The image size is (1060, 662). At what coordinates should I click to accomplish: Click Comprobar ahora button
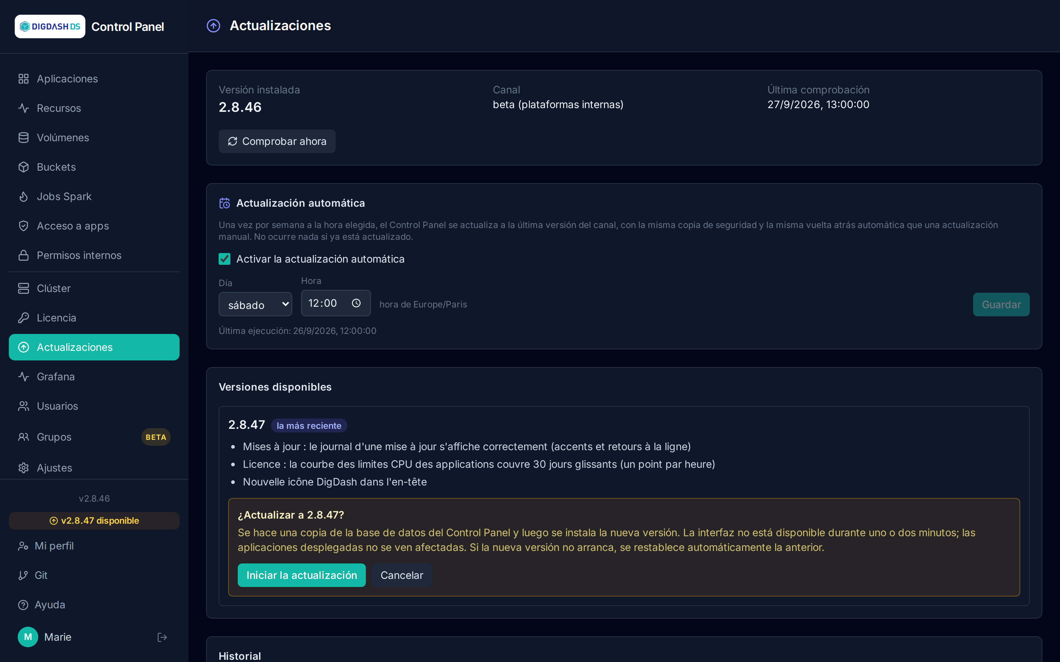pyautogui.click(x=277, y=141)
